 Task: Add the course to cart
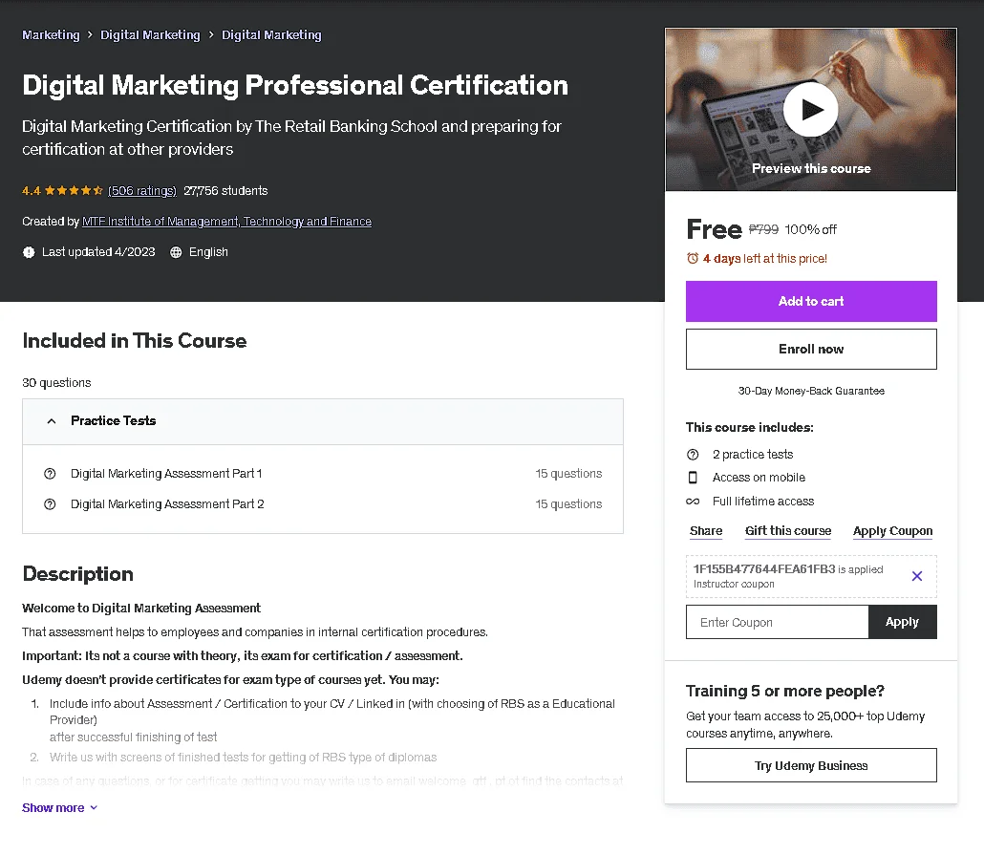(811, 301)
